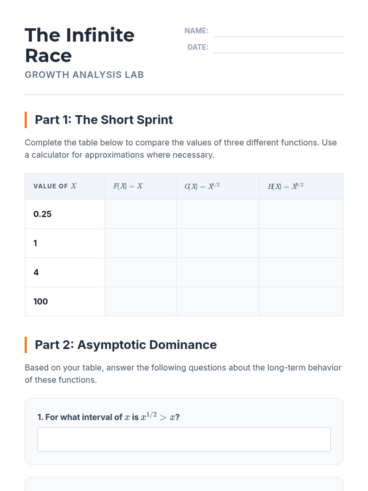Click the G(X) cell for row 4
The height and width of the screenshot is (491, 368).
coord(217,272)
